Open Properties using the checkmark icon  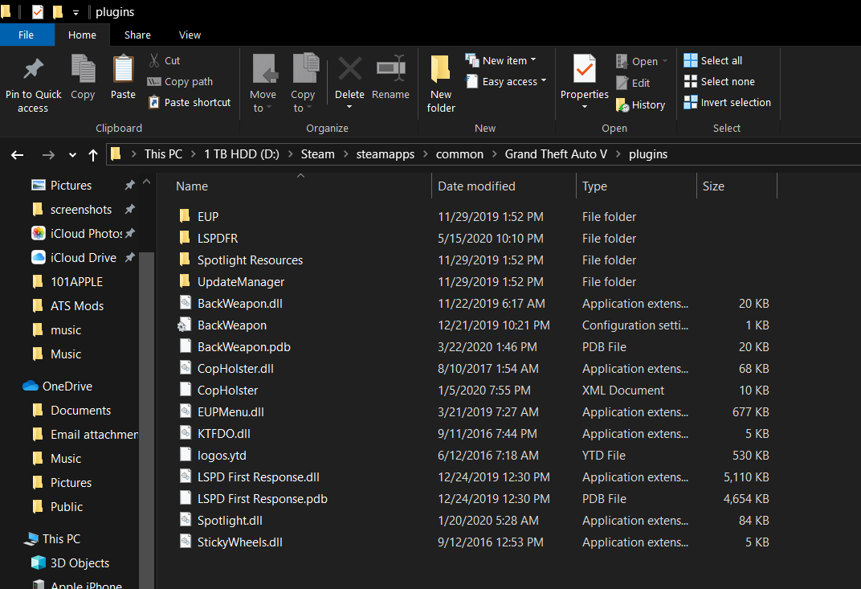click(x=584, y=70)
